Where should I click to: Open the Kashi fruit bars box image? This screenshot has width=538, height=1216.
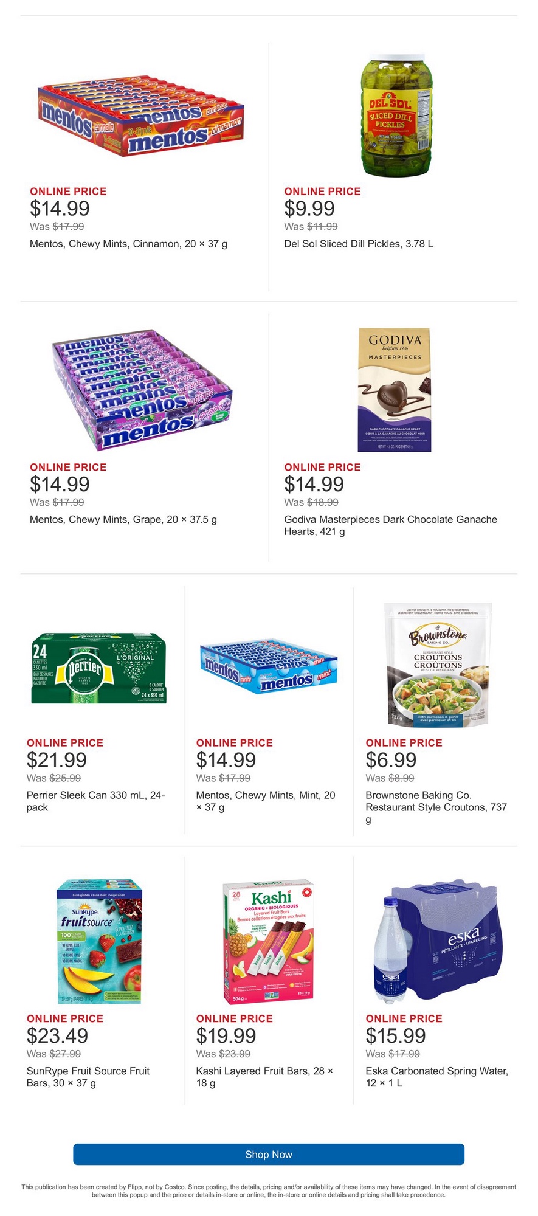pyautogui.click(x=268, y=941)
